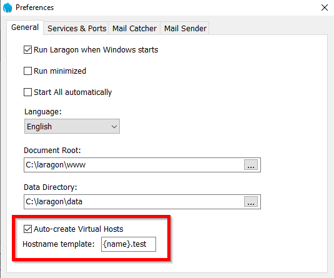Open the Language dropdown showing English

tap(72, 126)
